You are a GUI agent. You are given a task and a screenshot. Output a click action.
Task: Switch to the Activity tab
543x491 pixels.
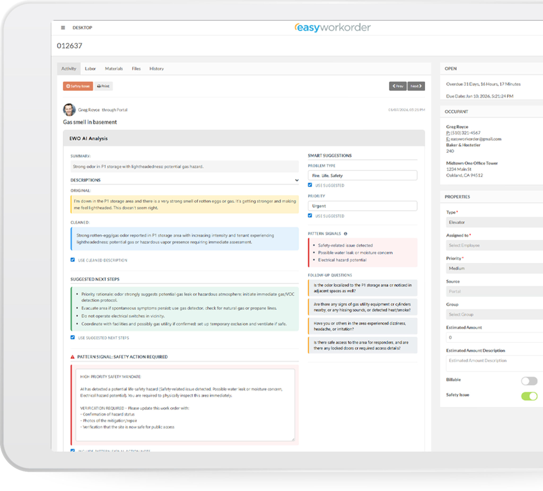coord(69,69)
